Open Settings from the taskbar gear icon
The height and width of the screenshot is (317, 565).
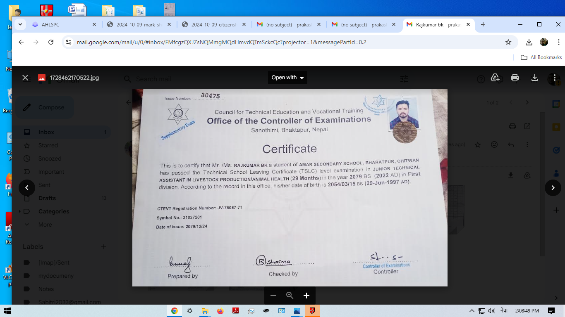point(190,311)
